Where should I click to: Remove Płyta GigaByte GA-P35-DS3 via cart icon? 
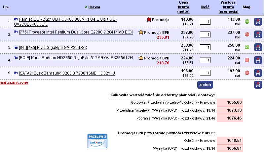tap(258, 47)
